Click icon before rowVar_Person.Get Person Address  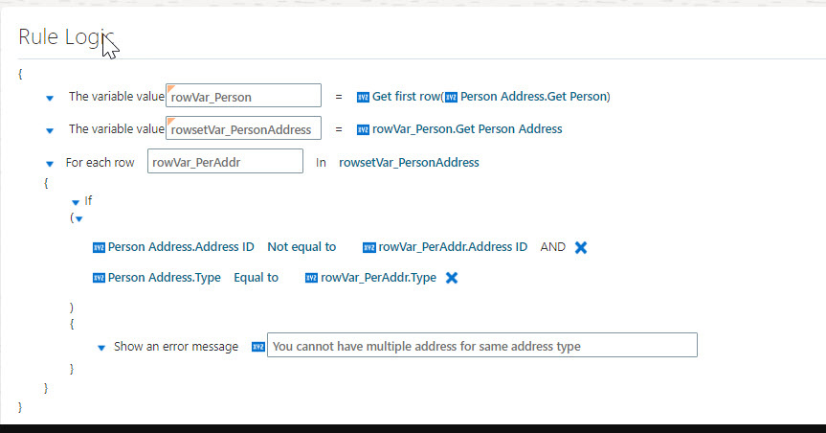point(363,129)
